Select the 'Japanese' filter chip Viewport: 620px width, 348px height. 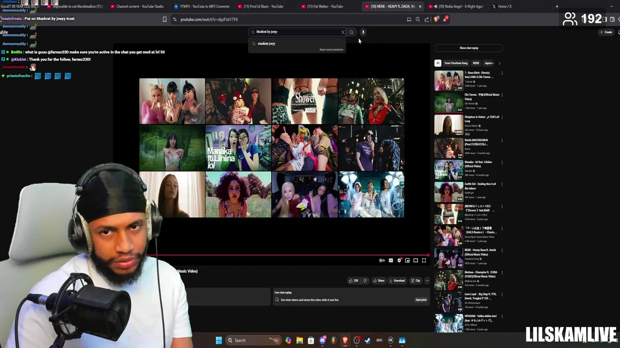[489, 63]
